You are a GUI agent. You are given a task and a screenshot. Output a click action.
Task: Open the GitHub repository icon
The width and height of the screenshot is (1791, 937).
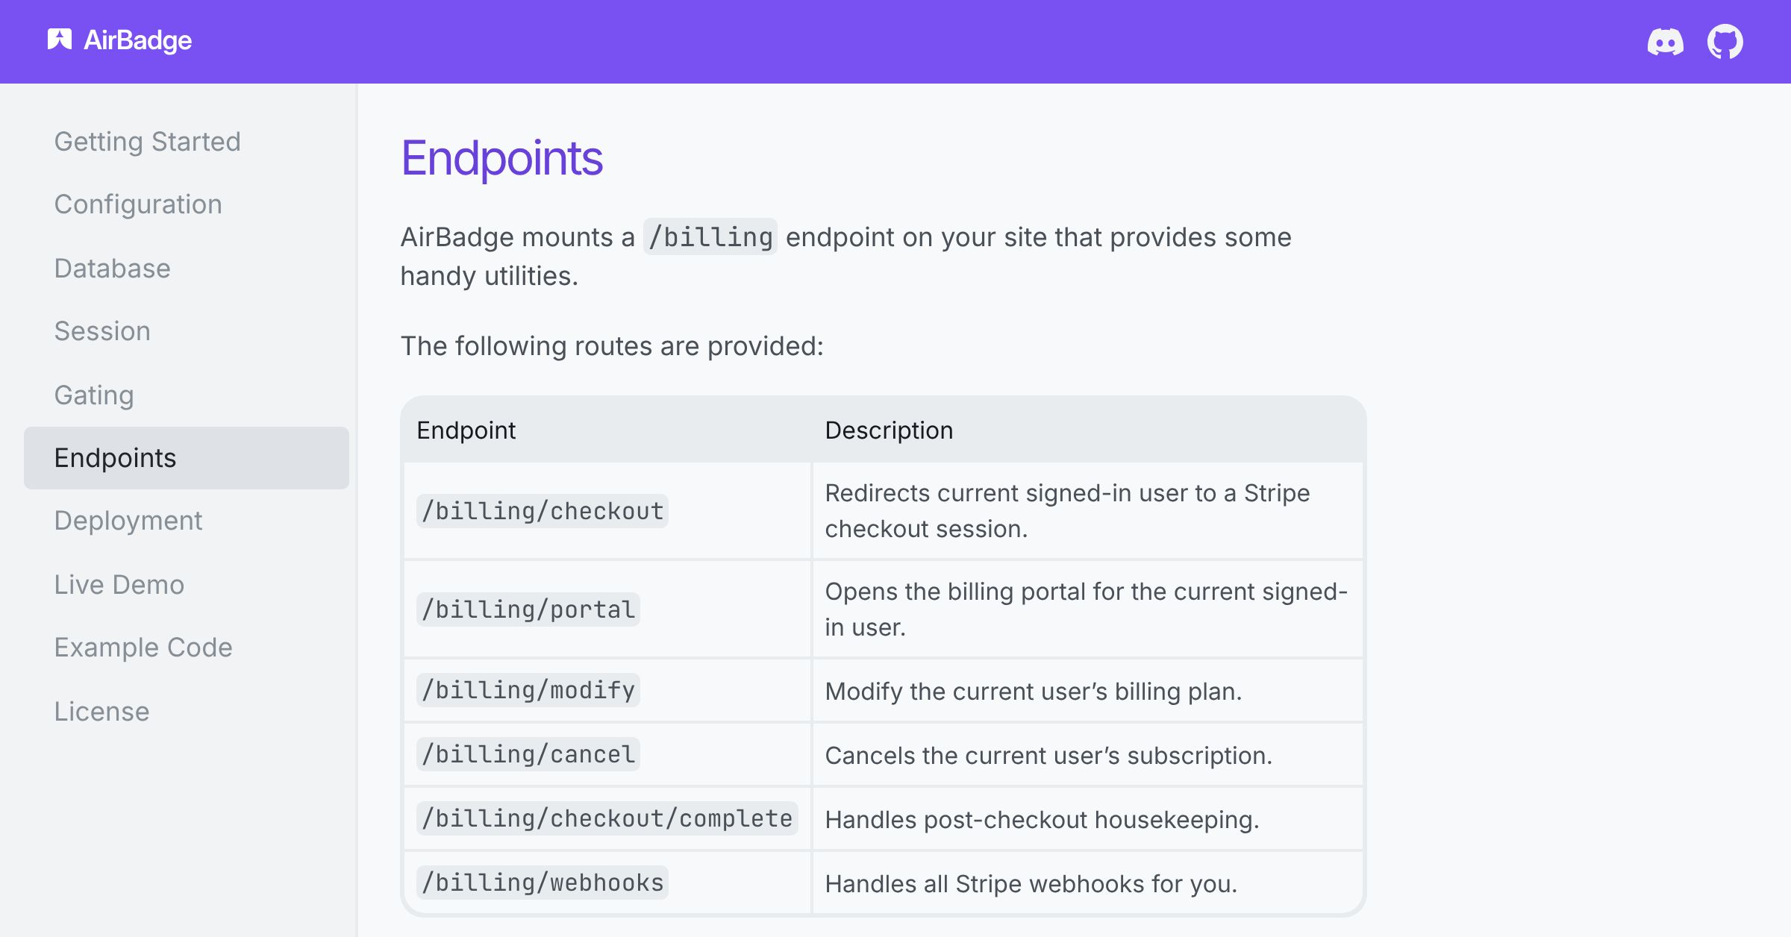coord(1725,41)
